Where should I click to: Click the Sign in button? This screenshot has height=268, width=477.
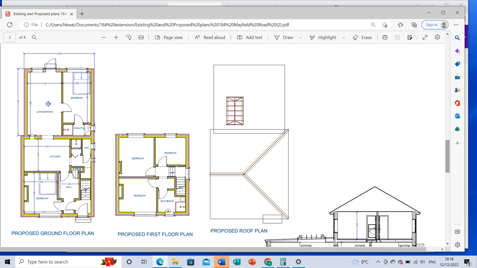431,25
